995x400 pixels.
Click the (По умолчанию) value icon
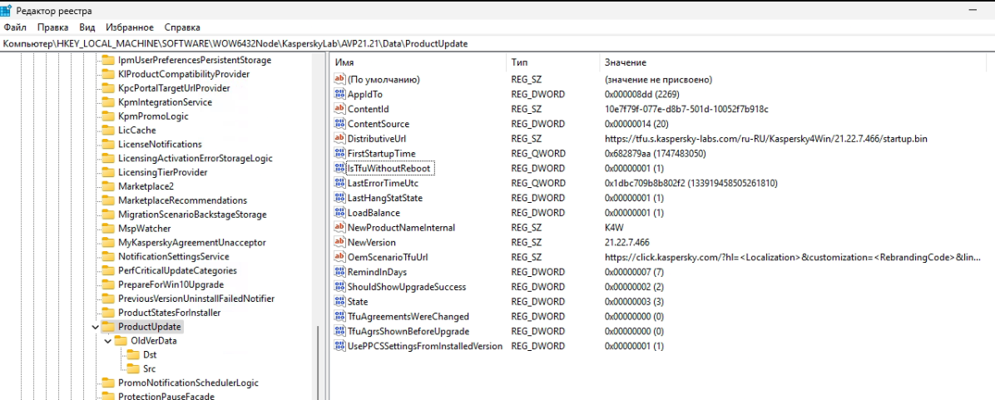coord(339,79)
